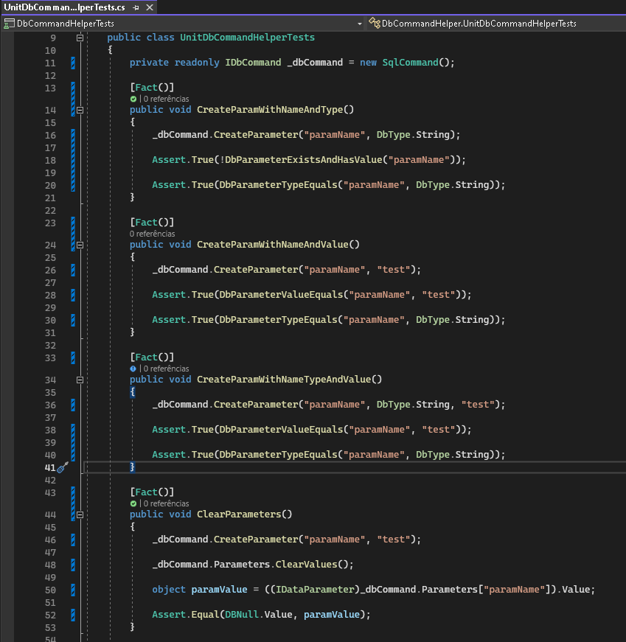Click the ClearParameters method name
The height and width of the screenshot is (642, 626).
coord(239,514)
